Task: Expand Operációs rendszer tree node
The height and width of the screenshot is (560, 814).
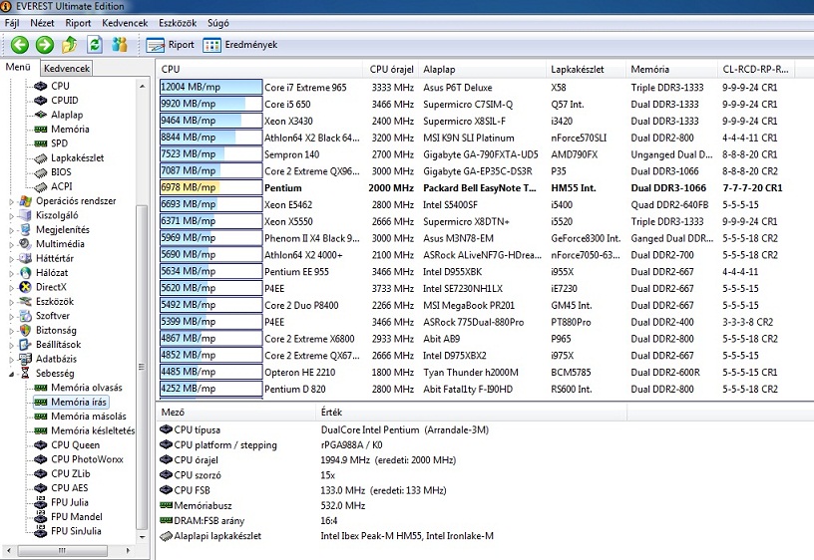Action: click(x=11, y=201)
